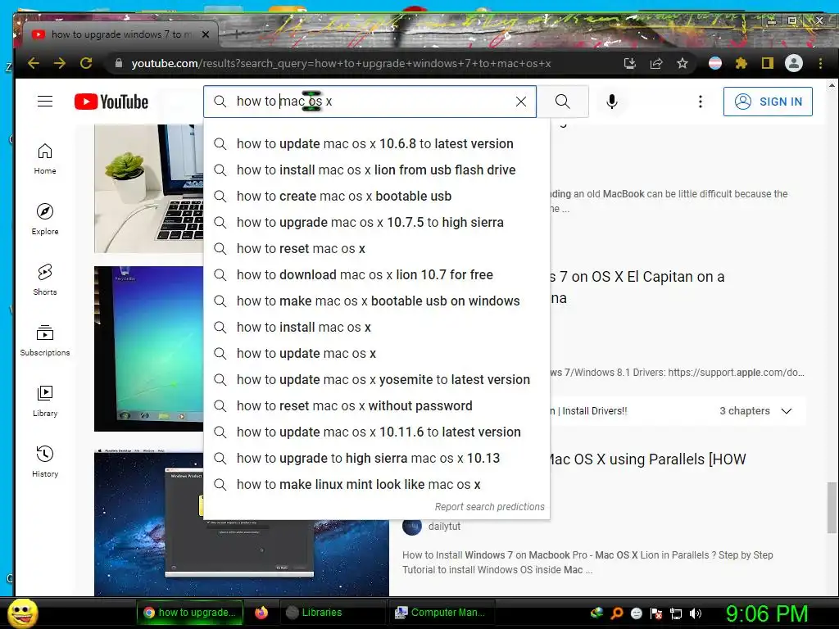Image resolution: width=839 pixels, height=629 pixels.
Task: Click the page vertical scrollbar thumb
Action: click(832, 507)
